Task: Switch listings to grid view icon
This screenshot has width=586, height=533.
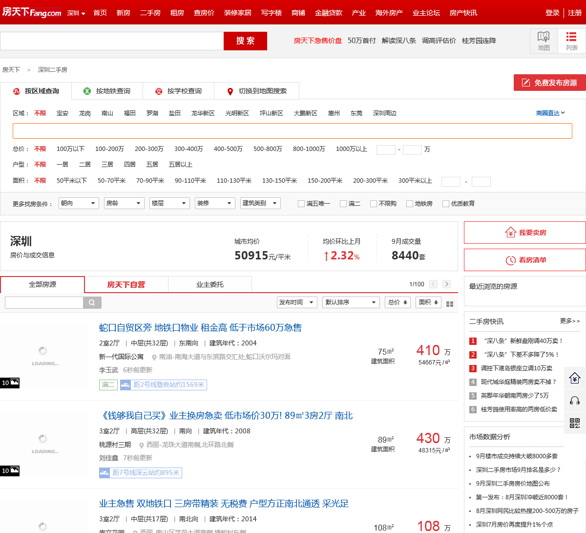Action: tap(450, 304)
